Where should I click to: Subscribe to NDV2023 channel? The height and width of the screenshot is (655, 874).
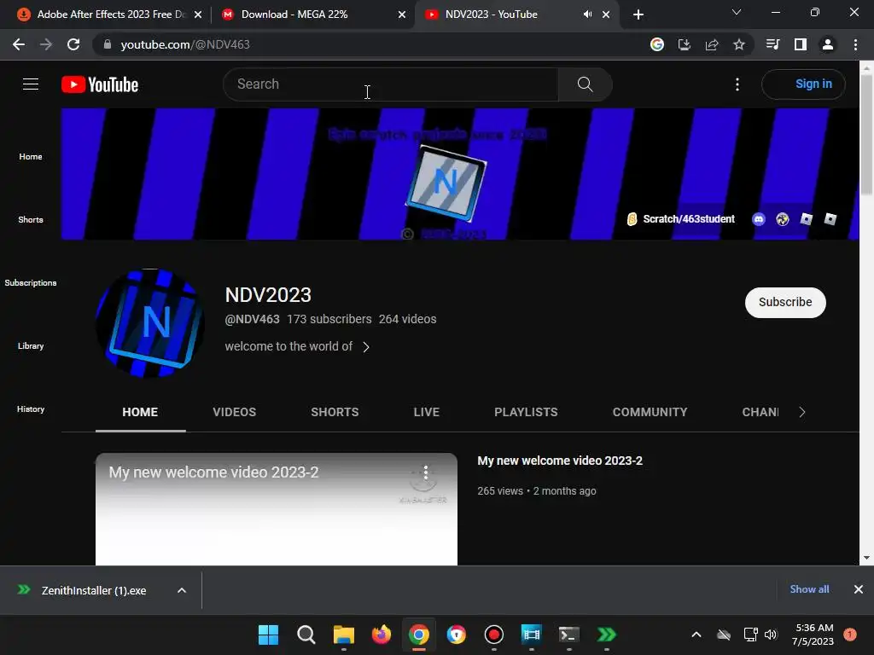coord(785,303)
